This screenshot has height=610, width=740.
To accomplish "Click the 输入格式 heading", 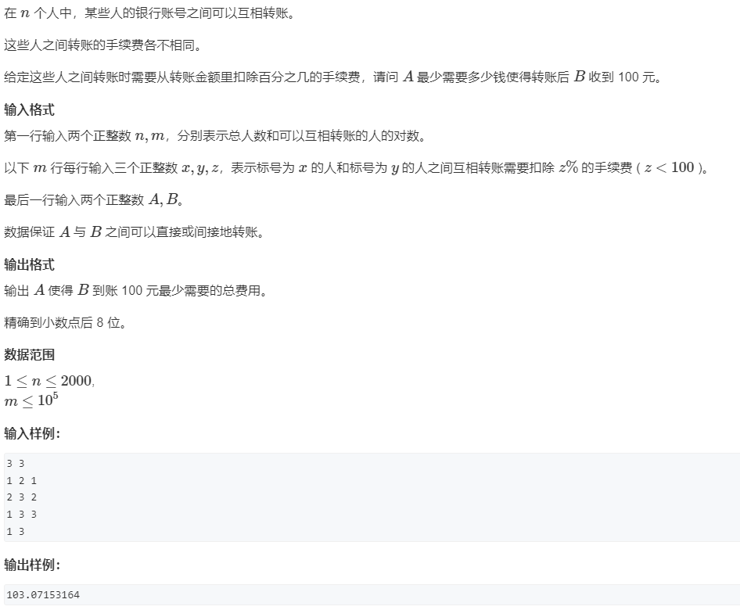I will pyautogui.click(x=29, y=110).
